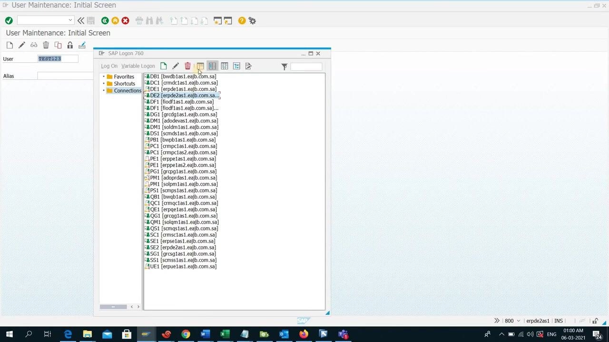Image resolution: width=609 pixels, height=342 pixels.
Task: Click SAP Logon tree horizontal scrollbar
Action: tap(113, 307)
